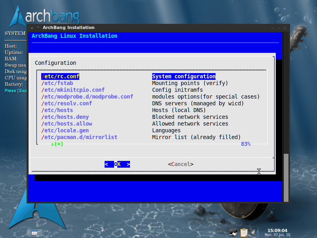Click the Cancel button

pyautogui.click(x=181, y=164)
